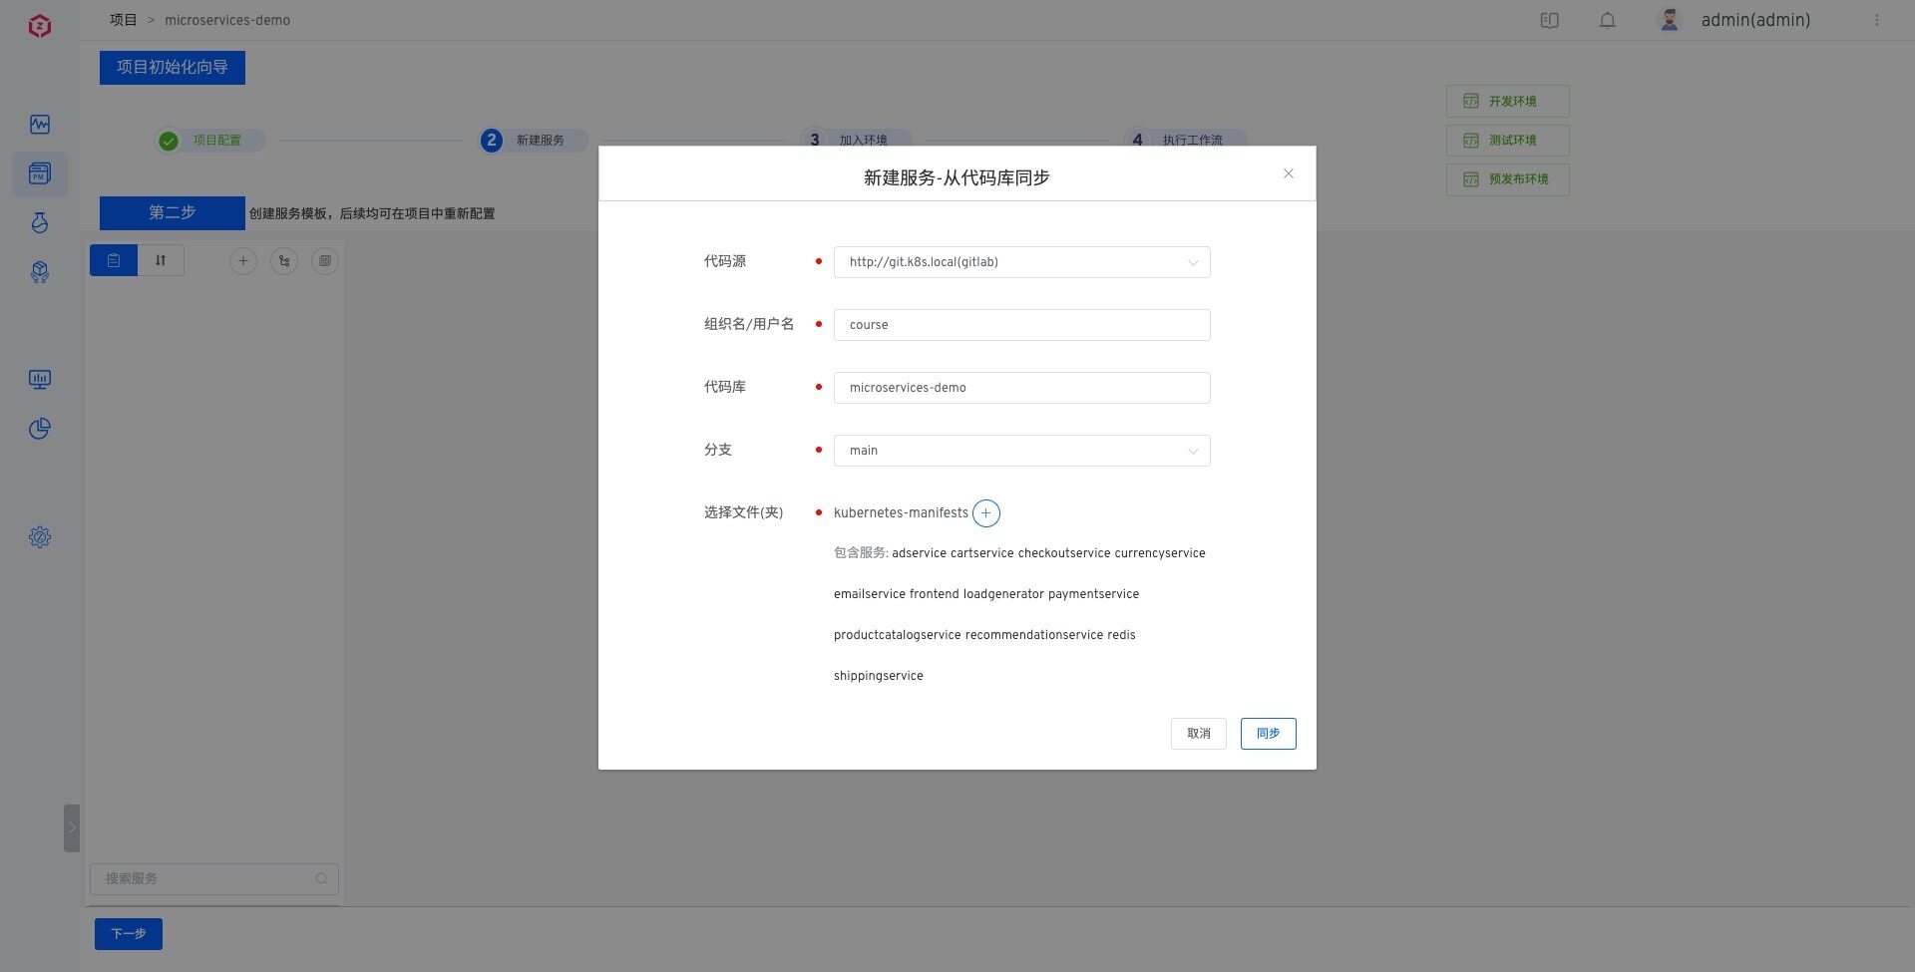Screen dimensions: 1915x972
Task: Click the 取消 cancel button
Action: (1198, 734)
